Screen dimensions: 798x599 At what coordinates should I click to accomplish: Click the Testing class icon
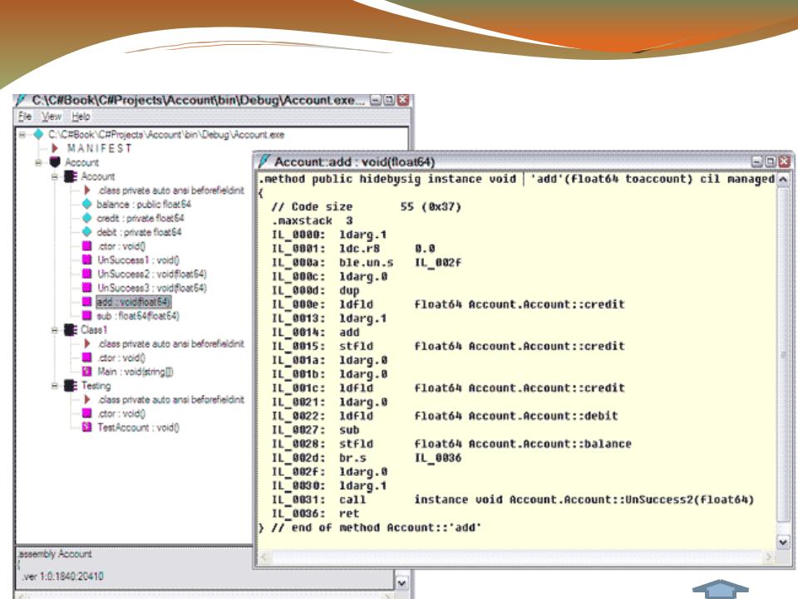tap(71, 385)
